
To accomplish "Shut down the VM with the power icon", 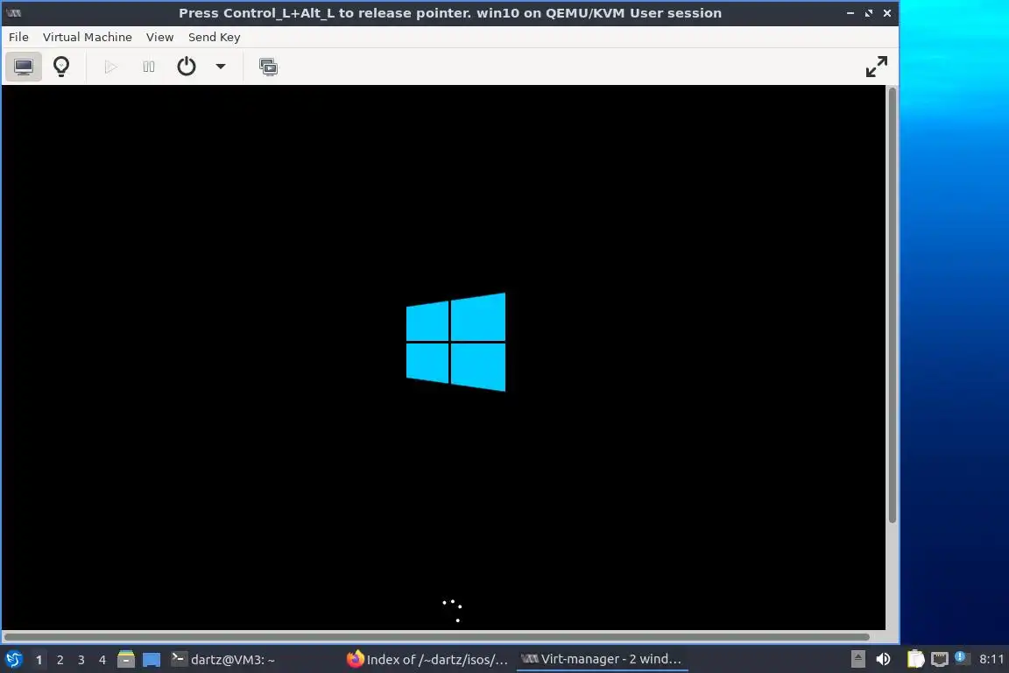I will tap(186, 67).
